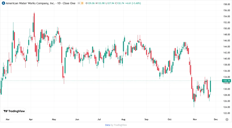Open the TradingView link in footer
This screenshot has height=128, width=232.
click(120, 125)
